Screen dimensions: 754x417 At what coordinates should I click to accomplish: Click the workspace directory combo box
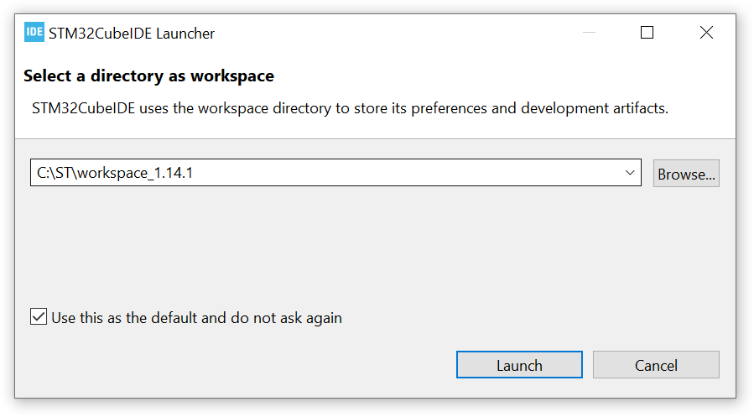point(335,173)
